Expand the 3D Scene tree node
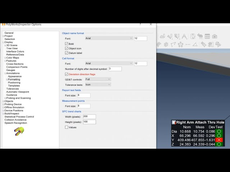Screen dimensions: 230x172 coord(5,46)
